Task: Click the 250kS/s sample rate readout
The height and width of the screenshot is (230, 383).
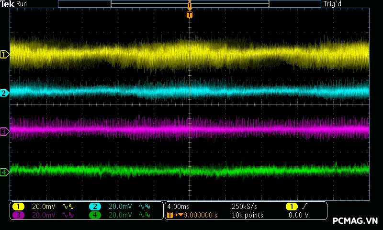Action: tap(245, 207)
